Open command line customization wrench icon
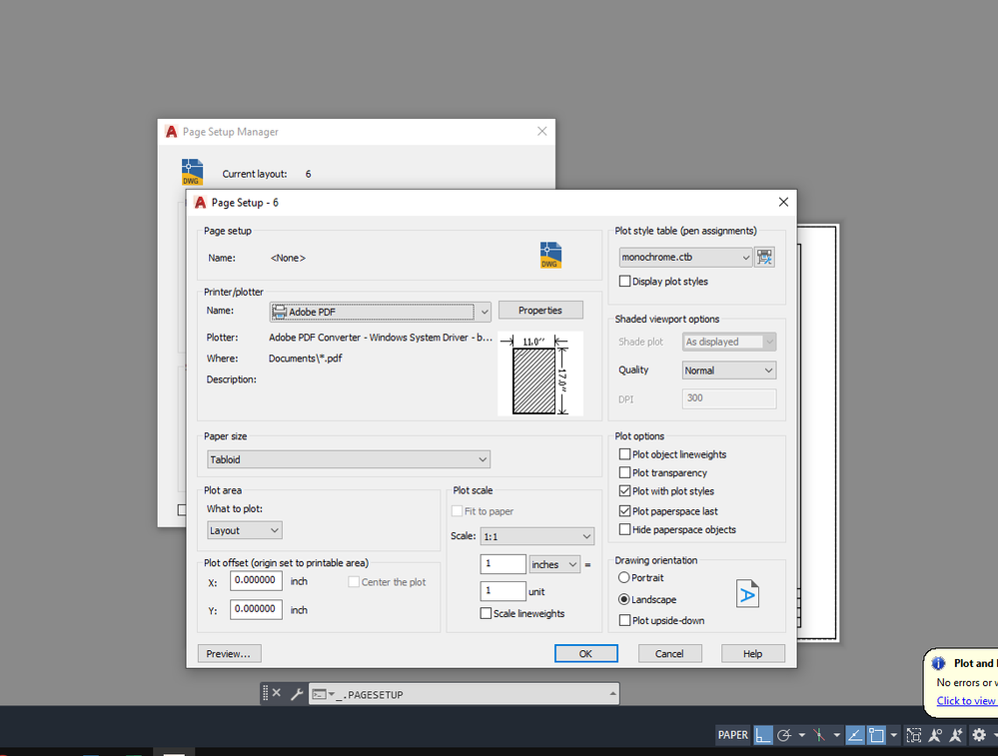The height and width of the screenshot is (756, 998). (297, 694)
